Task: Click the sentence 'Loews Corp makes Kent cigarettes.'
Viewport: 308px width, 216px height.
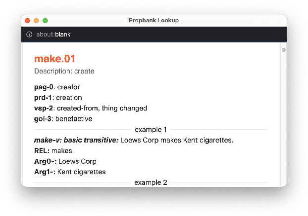Action: (x=177, y=140)
